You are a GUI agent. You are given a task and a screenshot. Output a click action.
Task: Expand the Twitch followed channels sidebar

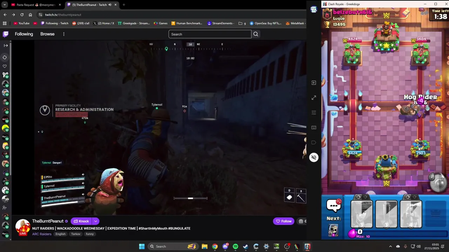click(x=6, y=45)
